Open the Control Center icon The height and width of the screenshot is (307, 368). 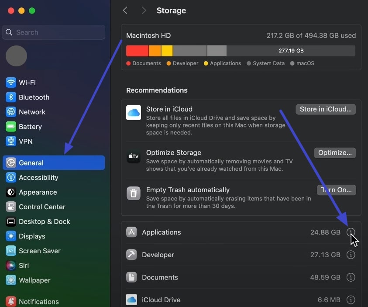pos(11,207)
